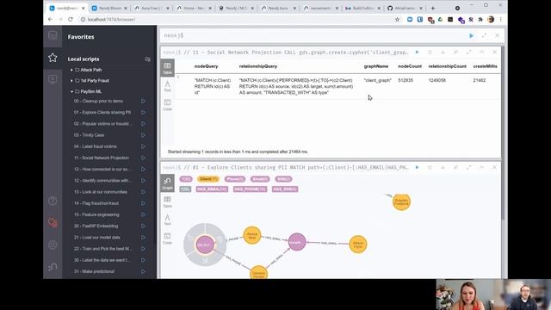Open the Project files sidebar icon

(x=53, y=79)
